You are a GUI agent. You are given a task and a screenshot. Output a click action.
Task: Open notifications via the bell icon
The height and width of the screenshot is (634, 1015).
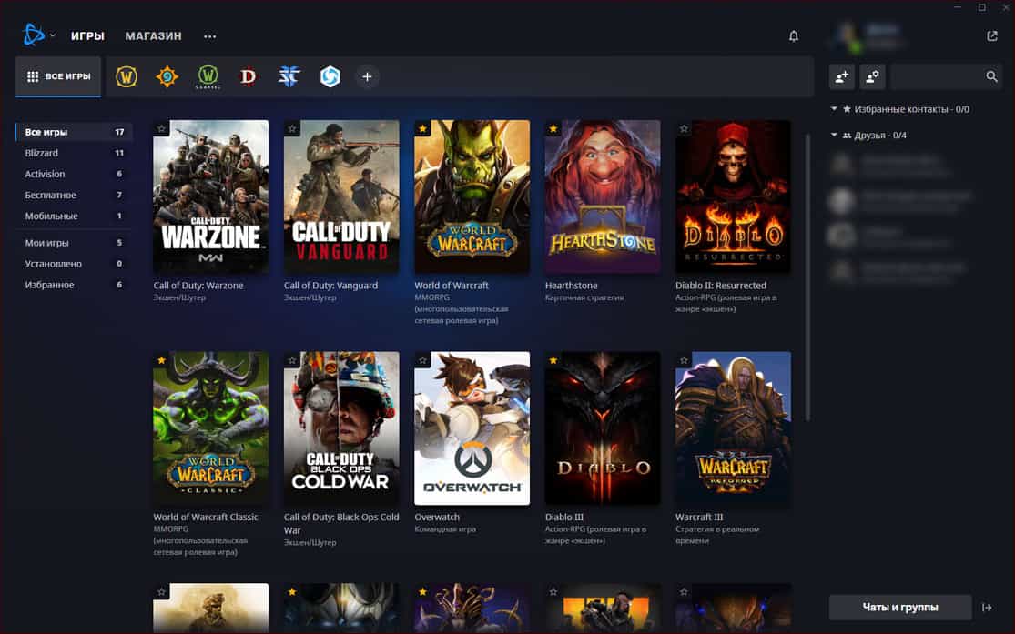(793, 36)
